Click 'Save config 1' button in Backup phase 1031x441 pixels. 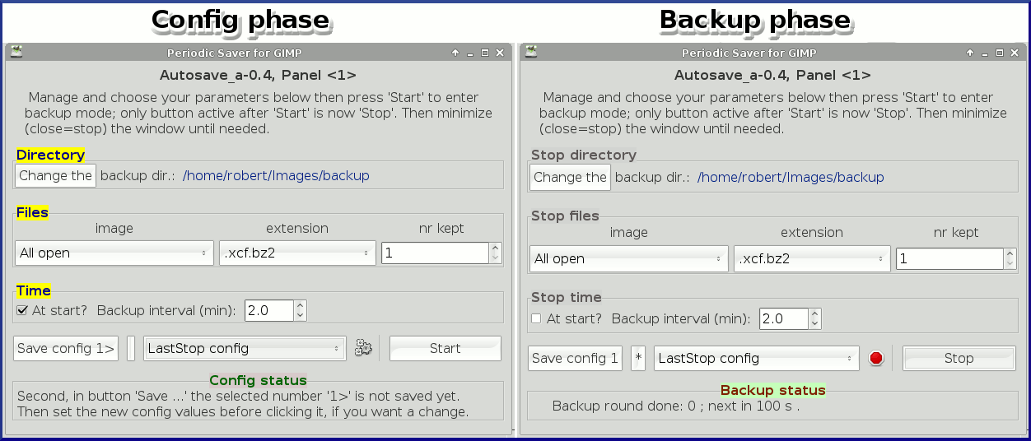coord(575,358)
